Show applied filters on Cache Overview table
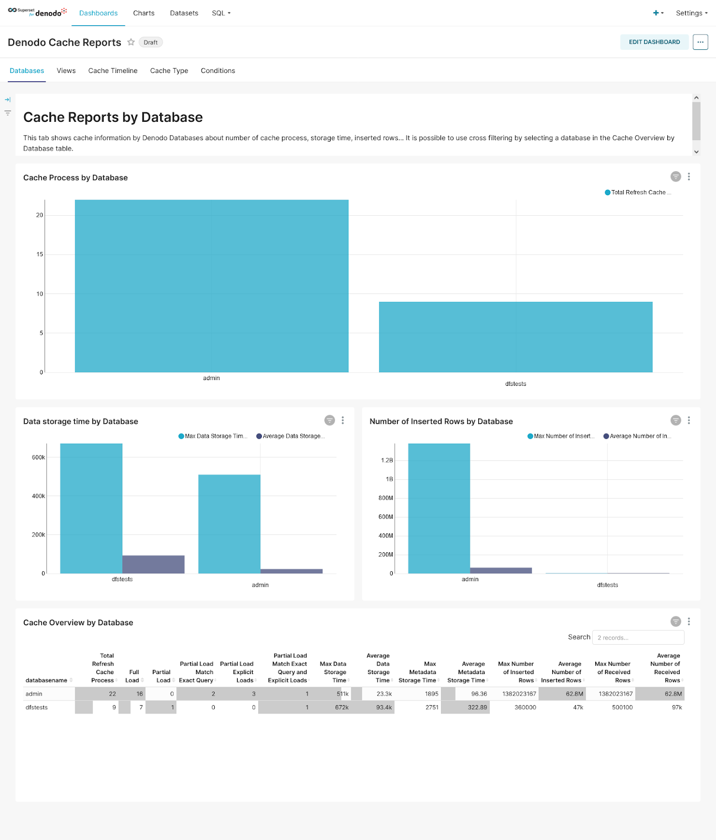Screen dimensions: 716x840 tap(676, 622)
